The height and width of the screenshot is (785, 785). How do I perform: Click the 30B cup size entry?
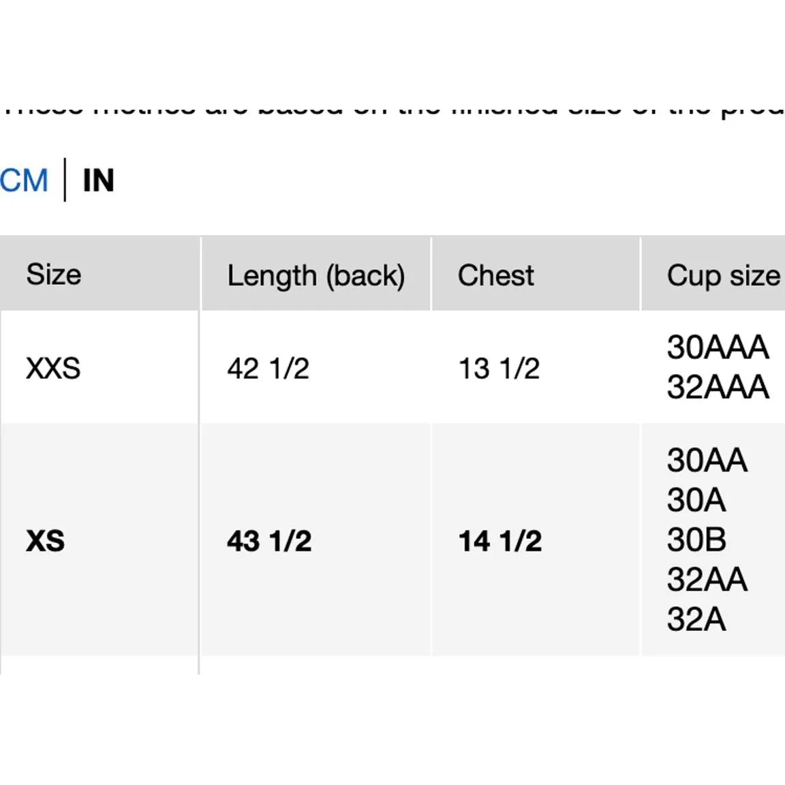pyautogui.click(x=696, y=540)
